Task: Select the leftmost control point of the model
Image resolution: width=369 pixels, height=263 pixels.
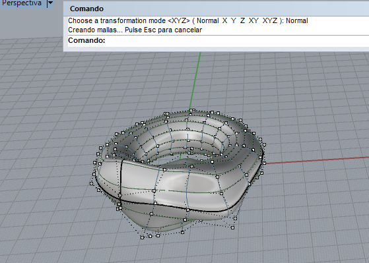Action: click(92, 183)
